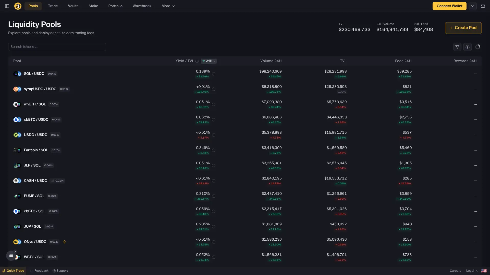This screenshot has height=275, width=490.
Task: Click the Feedback link
Action: click(39, 271)
